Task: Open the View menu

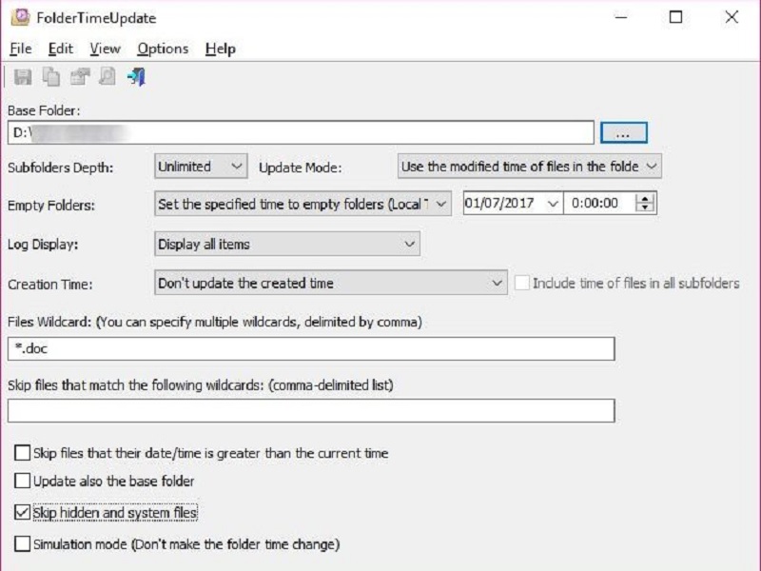Action: click(105, 49)
